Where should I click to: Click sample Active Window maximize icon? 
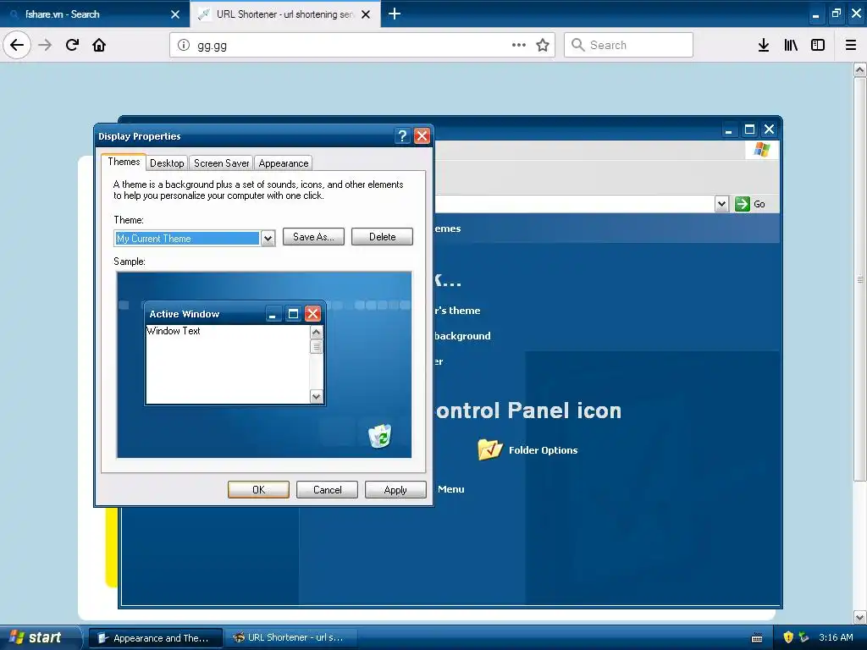293,314
